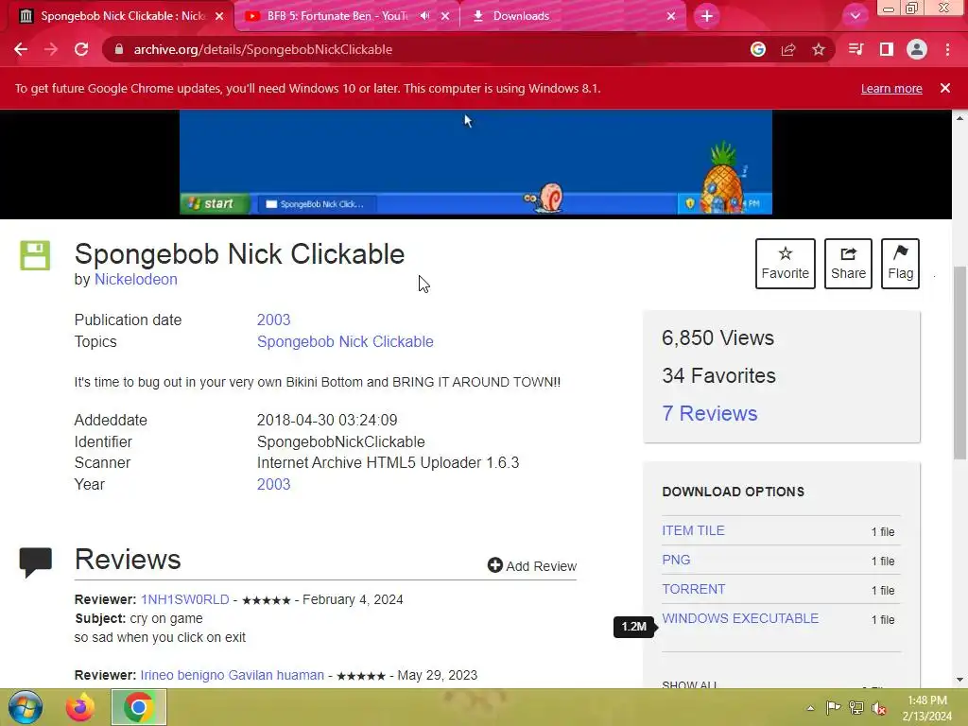968x726 pixels.
Task: Close the BFB 5 YouTube tab
Action: 445,16
